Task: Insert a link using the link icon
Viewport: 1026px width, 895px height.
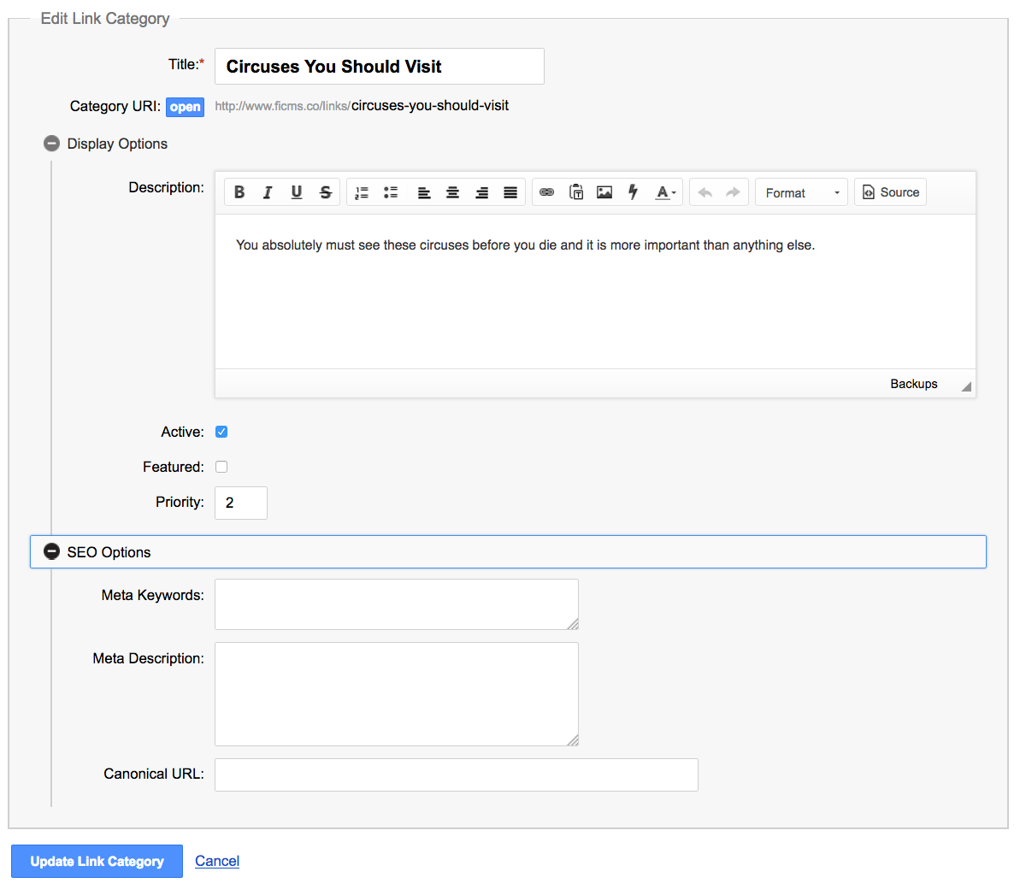Action: pyautogui.click(x=547, y=192)
